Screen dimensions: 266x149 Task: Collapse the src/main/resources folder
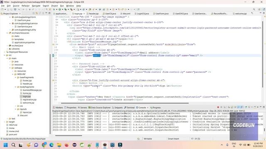(7, 33)
